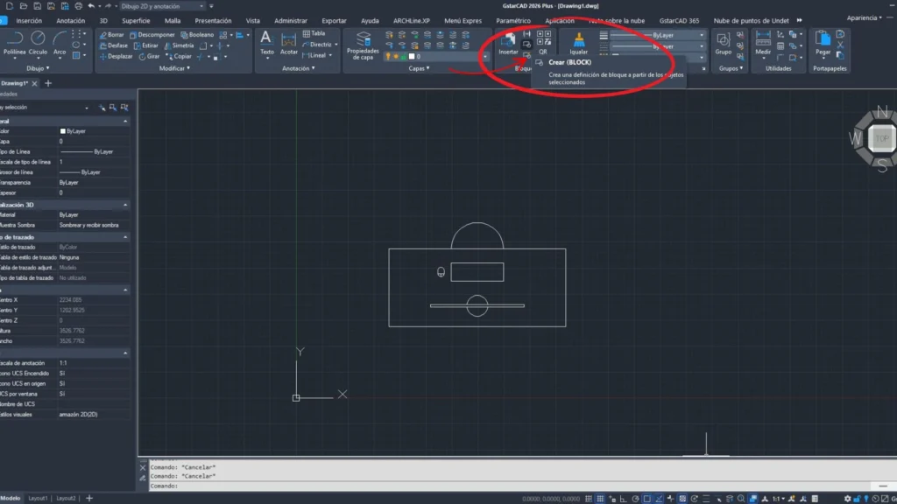Click the Pegar paste button
This screenshot has width=897, height=504.
(x=823, y=44)
